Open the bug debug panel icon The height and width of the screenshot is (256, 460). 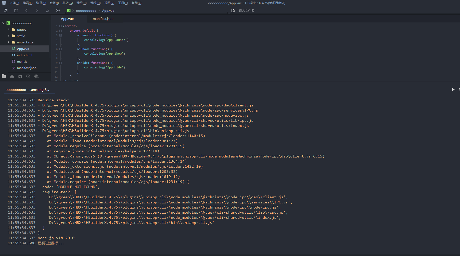tap(20, 76)
